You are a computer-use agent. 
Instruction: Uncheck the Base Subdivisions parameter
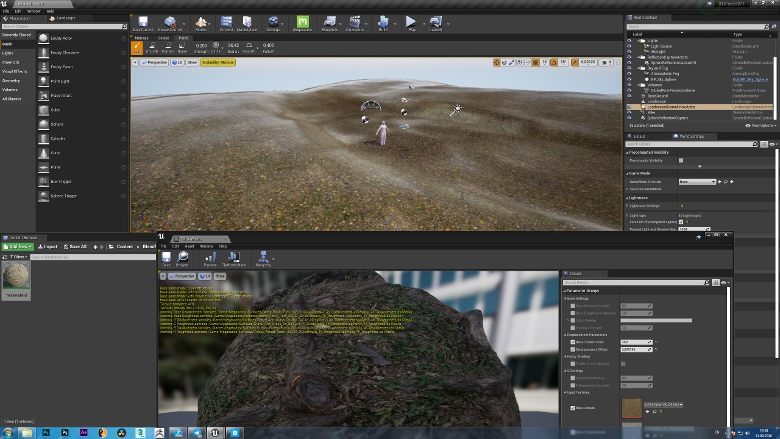tap(572, 342)
